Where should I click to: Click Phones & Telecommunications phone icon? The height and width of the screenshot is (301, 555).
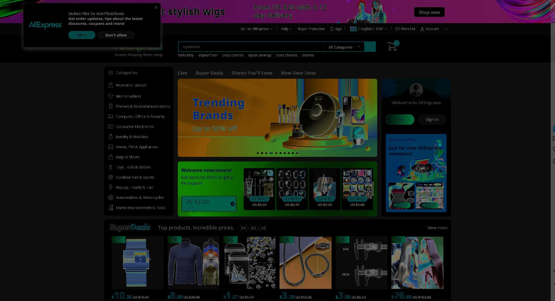click(110, 106)
